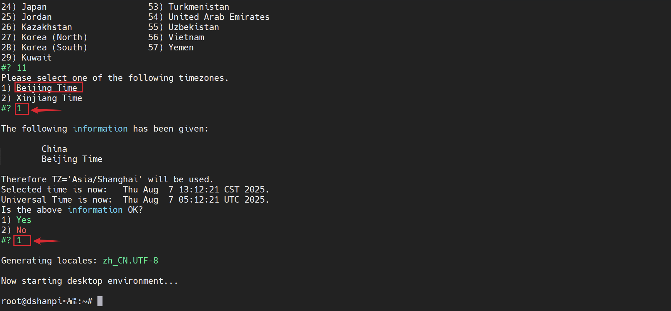This screenshot has height=311, width=671.
Task: Click the green zh_CN.UTF-8 locale text
Action: (x=130, y=261)
